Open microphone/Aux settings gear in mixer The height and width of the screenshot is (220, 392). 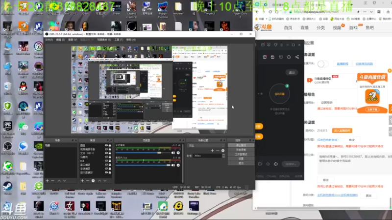click(178, 165)
